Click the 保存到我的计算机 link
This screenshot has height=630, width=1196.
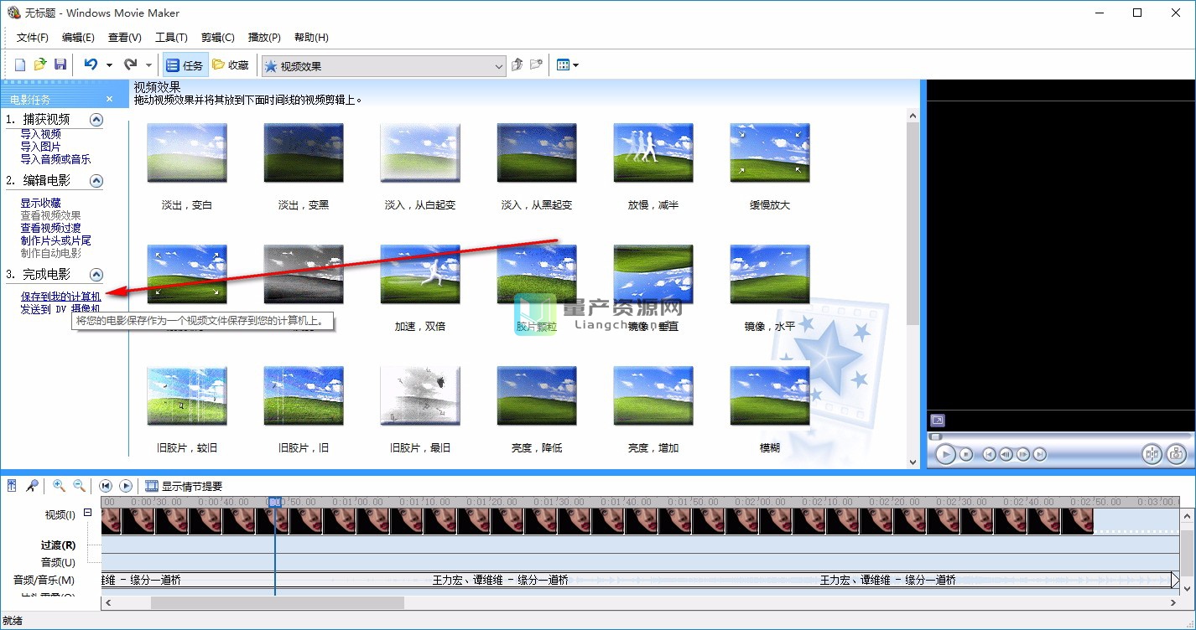click(60, 297)
